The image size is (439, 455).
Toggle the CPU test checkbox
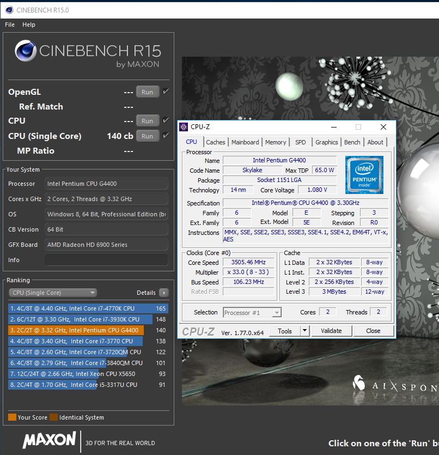[166, 120]
